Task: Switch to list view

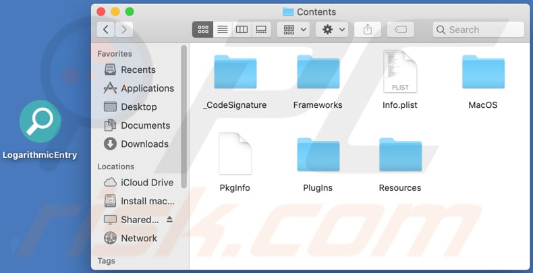Action: click(x=223, y=30)
